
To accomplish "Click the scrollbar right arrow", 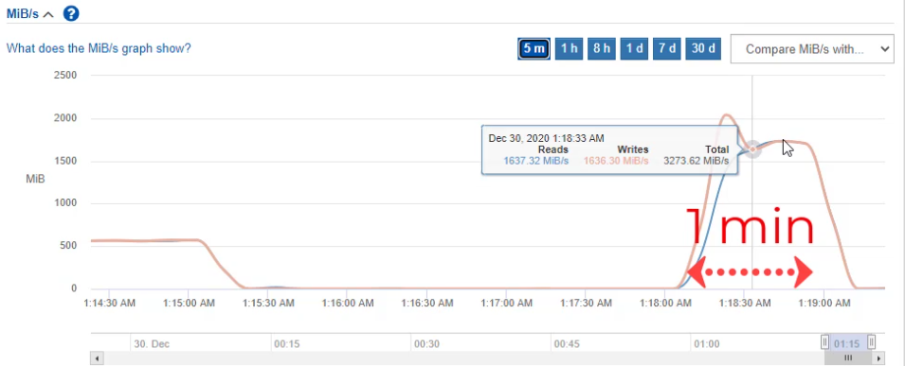I will [x=879, y=357].
